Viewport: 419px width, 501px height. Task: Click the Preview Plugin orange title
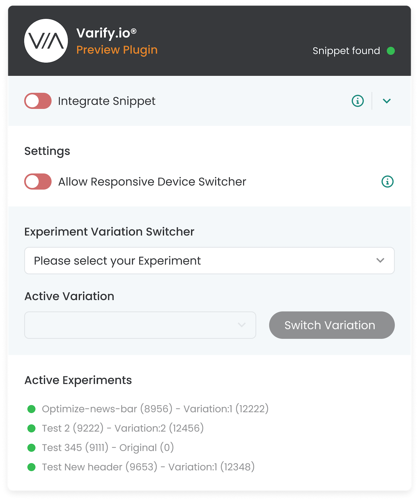117,50
